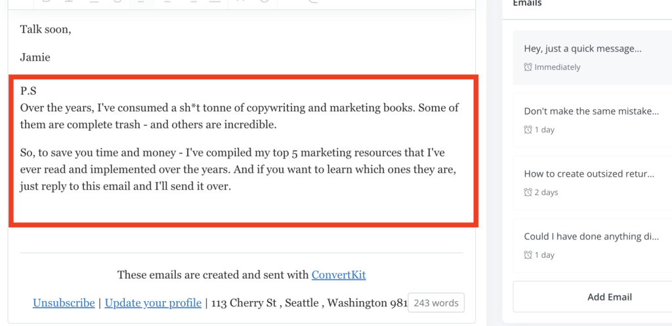Click the alarm clock icon beside "Immediately"
The image size is (672, 326).
(x=528, y=67)
